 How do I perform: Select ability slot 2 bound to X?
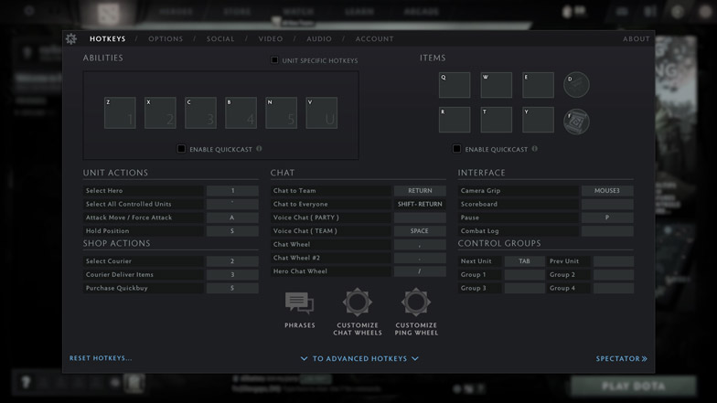160,113
